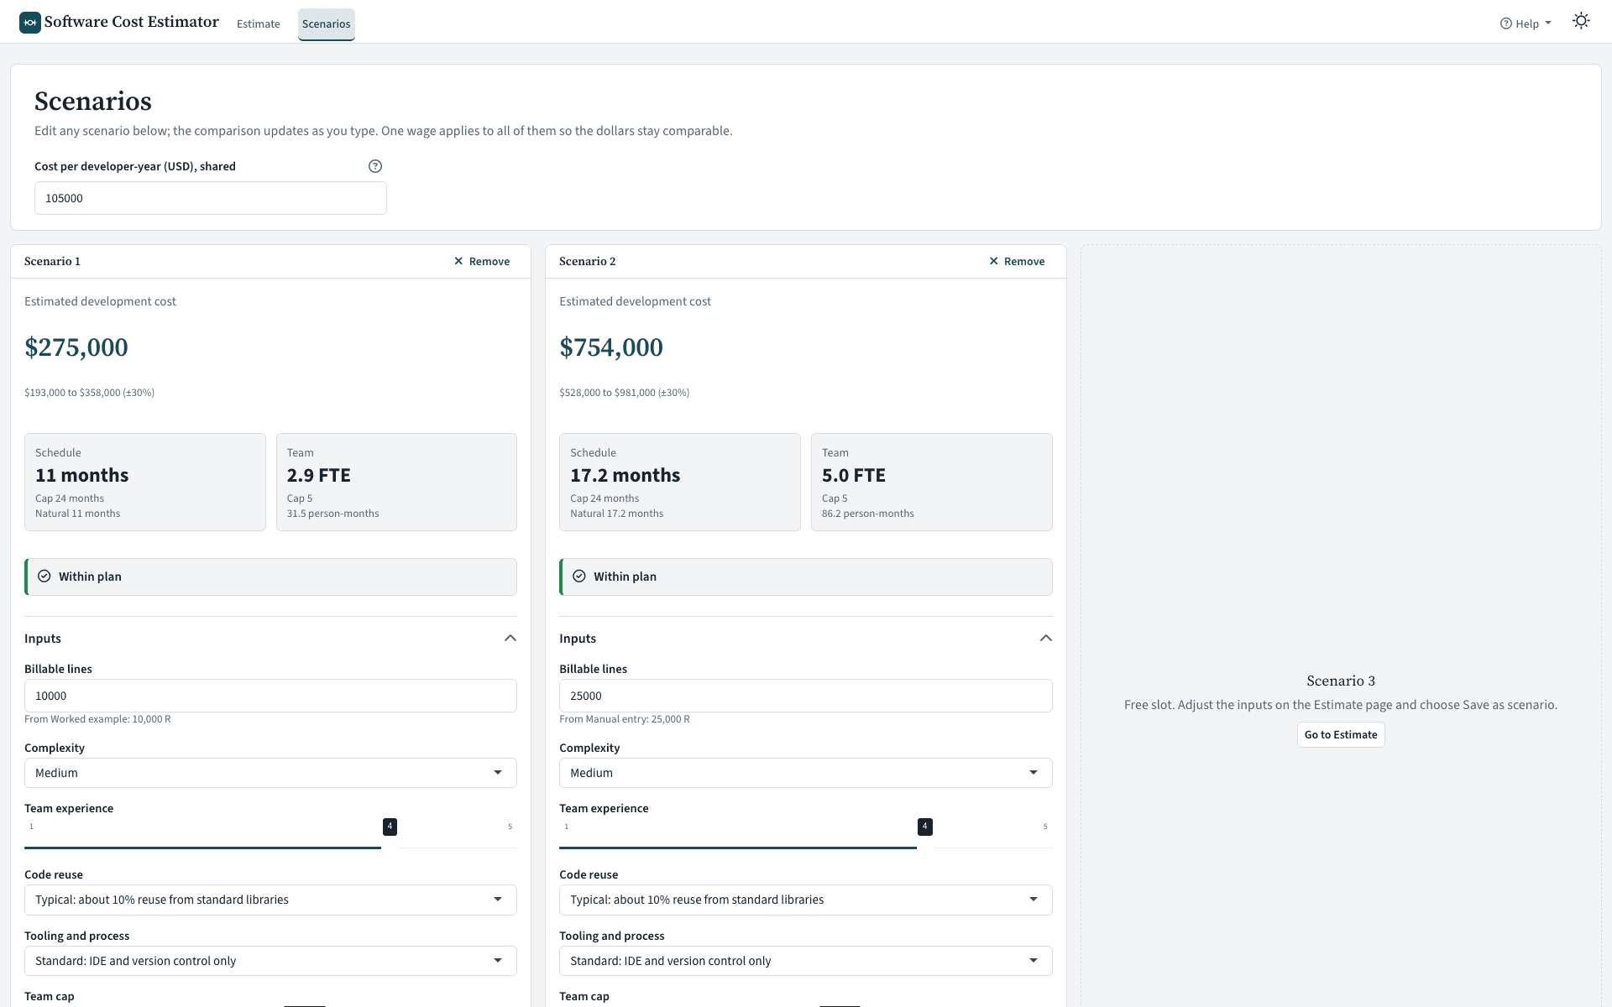1612x1007 pixels.
Task: Open the Help menu
Action: 1526,23
